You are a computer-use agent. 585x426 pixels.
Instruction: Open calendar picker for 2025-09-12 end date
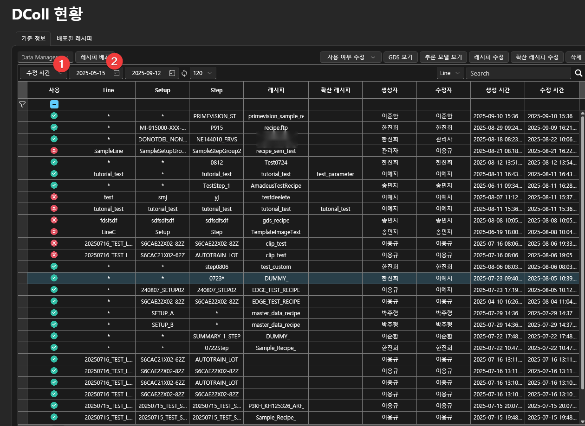point(172,73)
